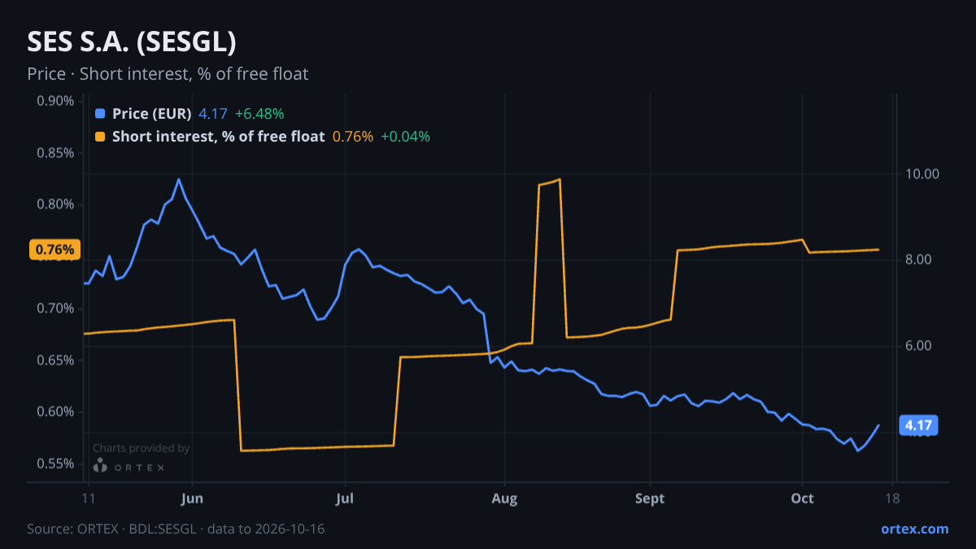
Task: Click the 6.00 right axis label
Action: [x=918, y=346]
